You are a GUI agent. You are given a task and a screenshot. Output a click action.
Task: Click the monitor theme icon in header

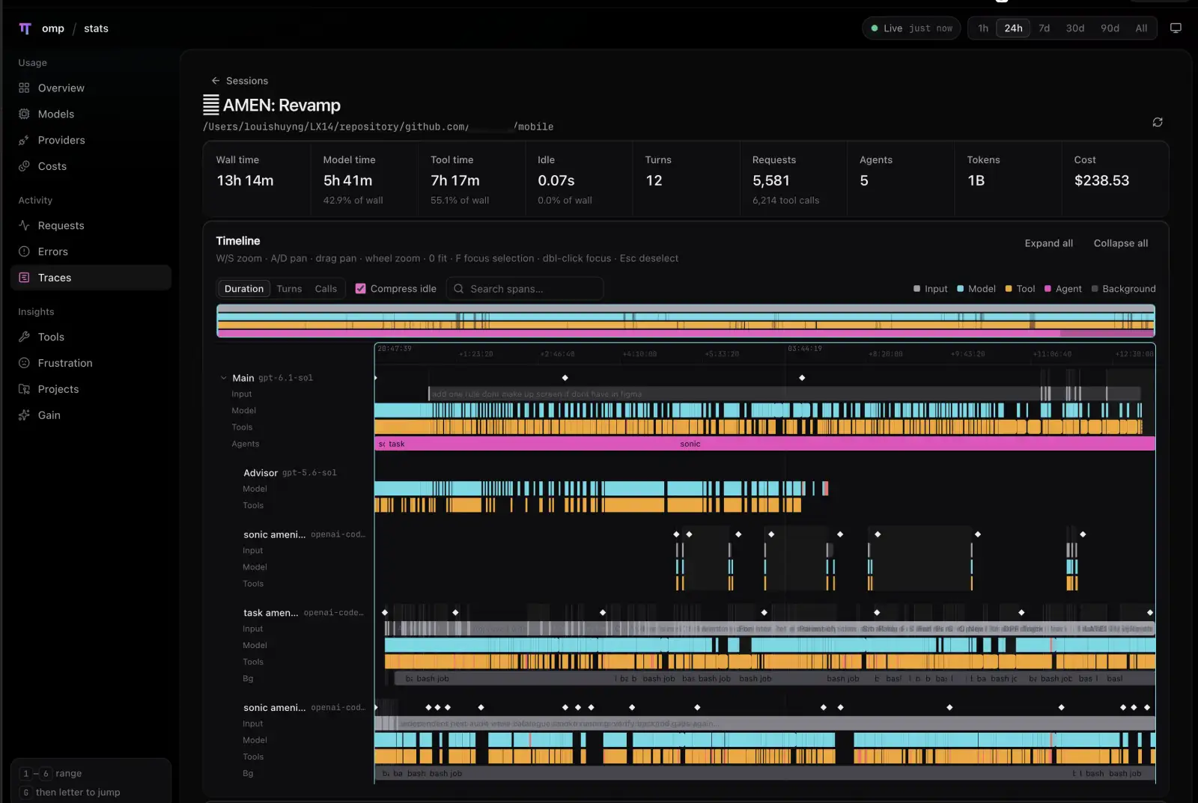pos(1176,28)
